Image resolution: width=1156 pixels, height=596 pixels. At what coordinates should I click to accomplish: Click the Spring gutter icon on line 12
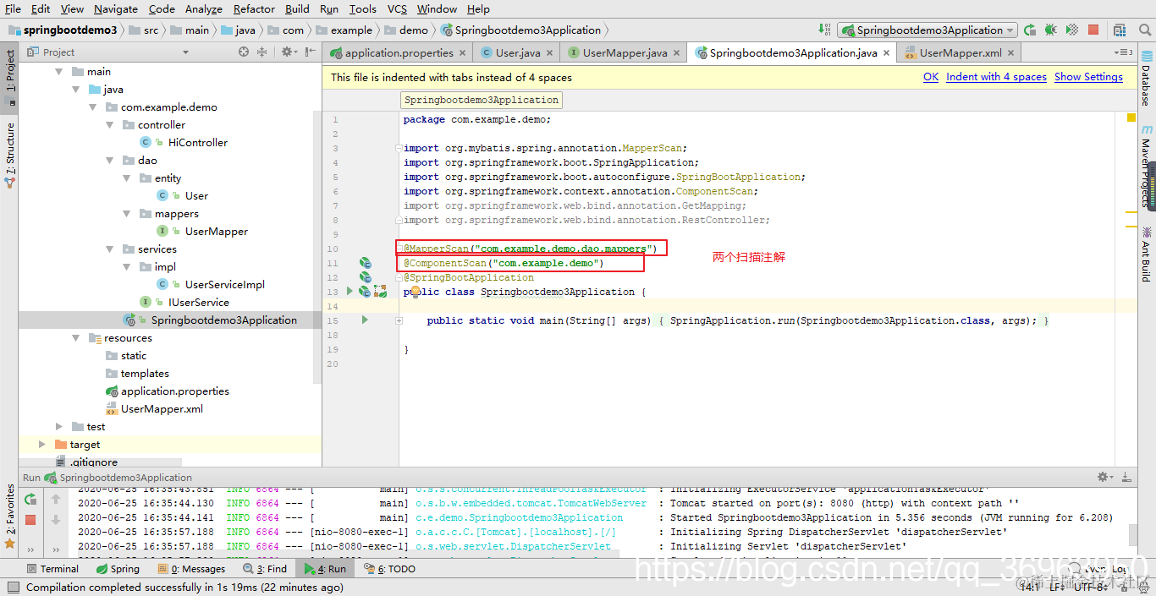point(365,277)
